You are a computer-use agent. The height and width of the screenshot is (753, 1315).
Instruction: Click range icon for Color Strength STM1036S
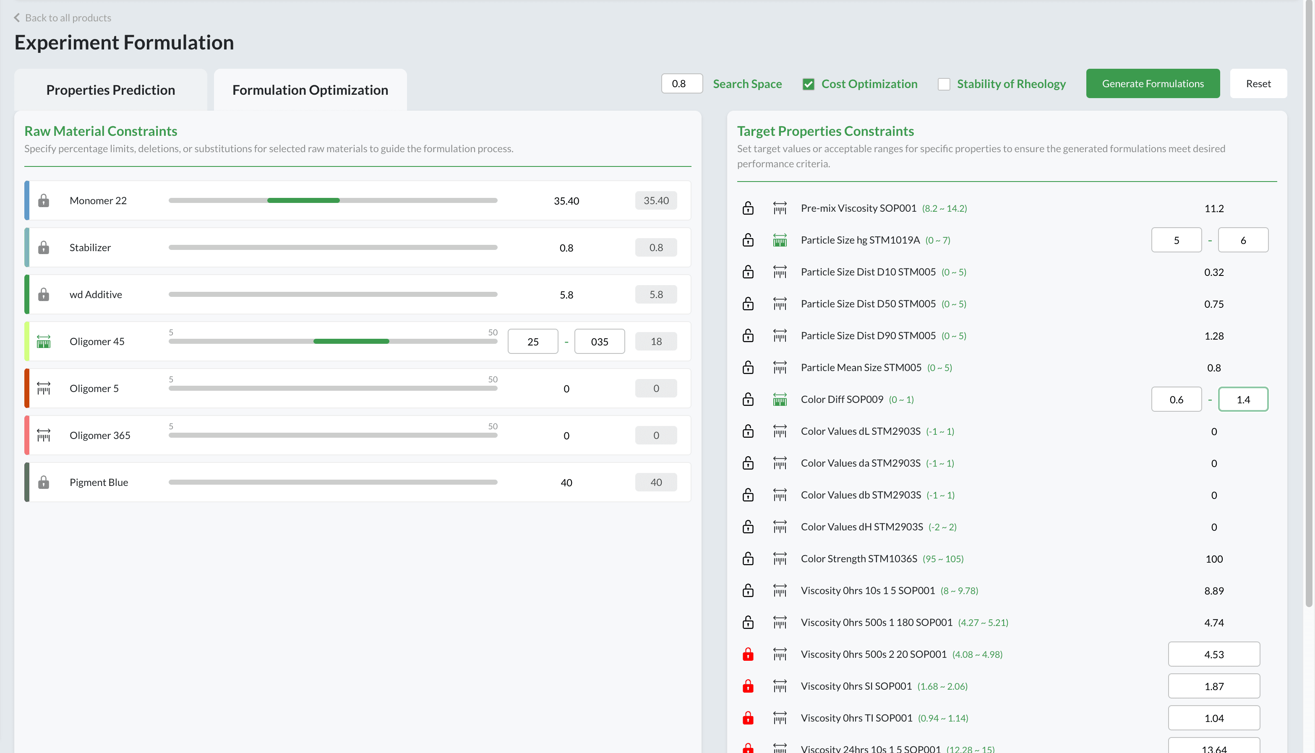tap(779, 558)
